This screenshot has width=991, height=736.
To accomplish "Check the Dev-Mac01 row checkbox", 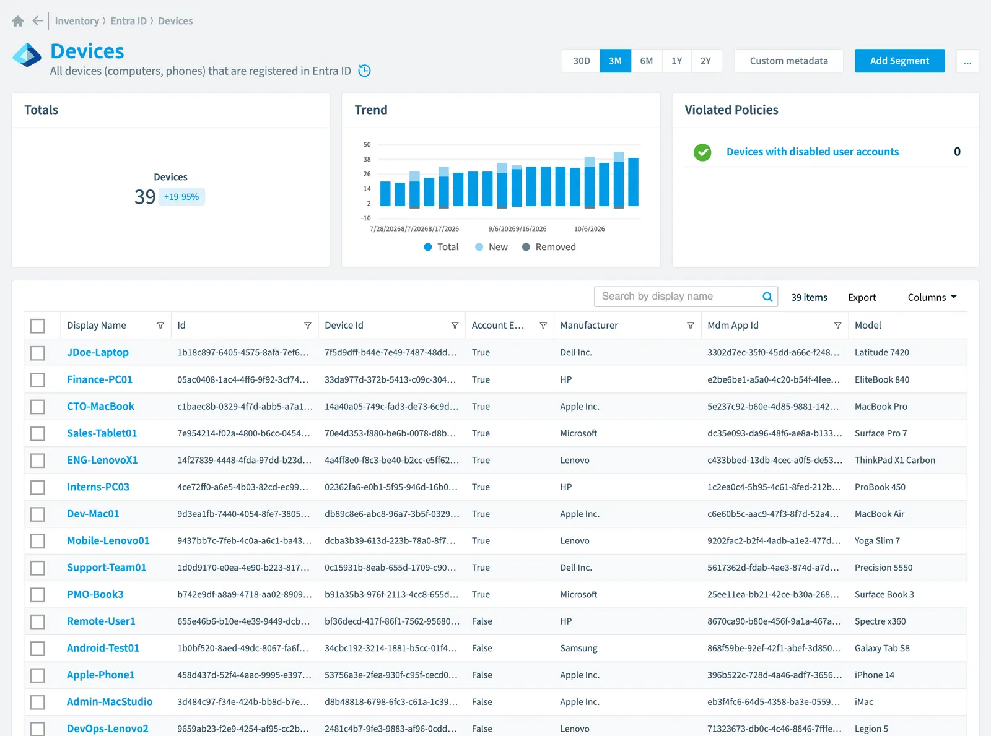I will 38,514.
